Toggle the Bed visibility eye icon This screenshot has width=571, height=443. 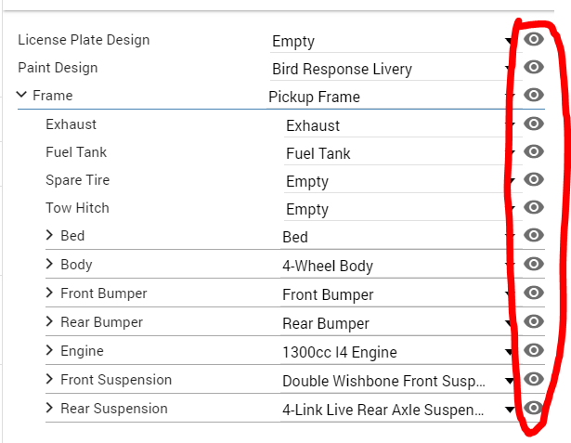[534, 235]
